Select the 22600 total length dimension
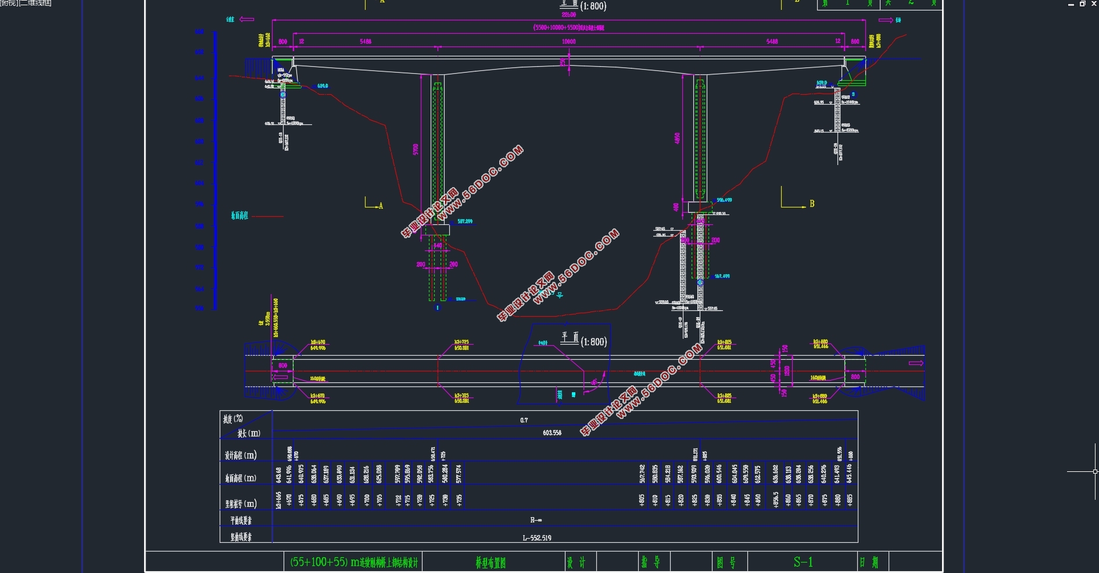The height and width of the screenshot is (573, 1099). pyautogui.click(x=568, y=15)
